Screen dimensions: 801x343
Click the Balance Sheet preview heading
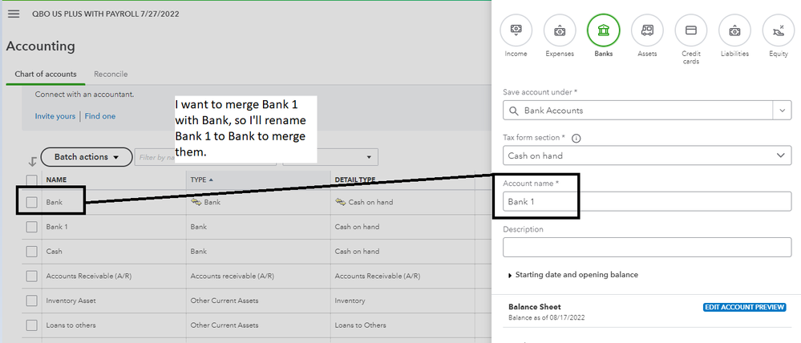[x=534, y=307]
